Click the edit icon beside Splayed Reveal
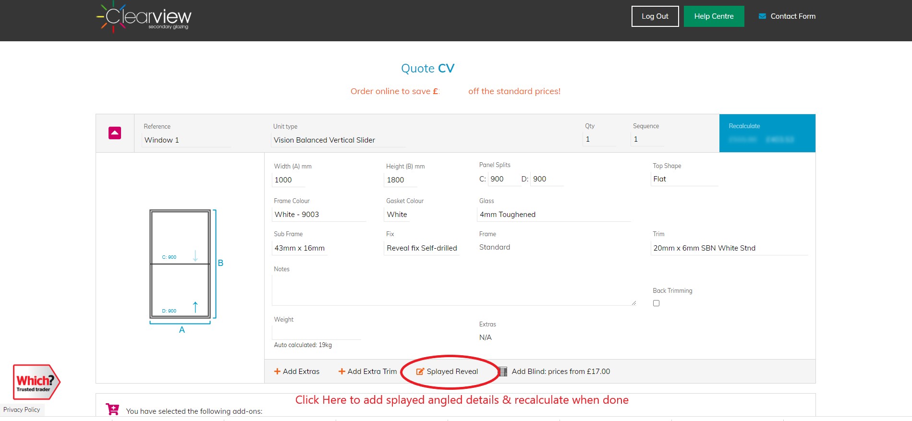 420,371
